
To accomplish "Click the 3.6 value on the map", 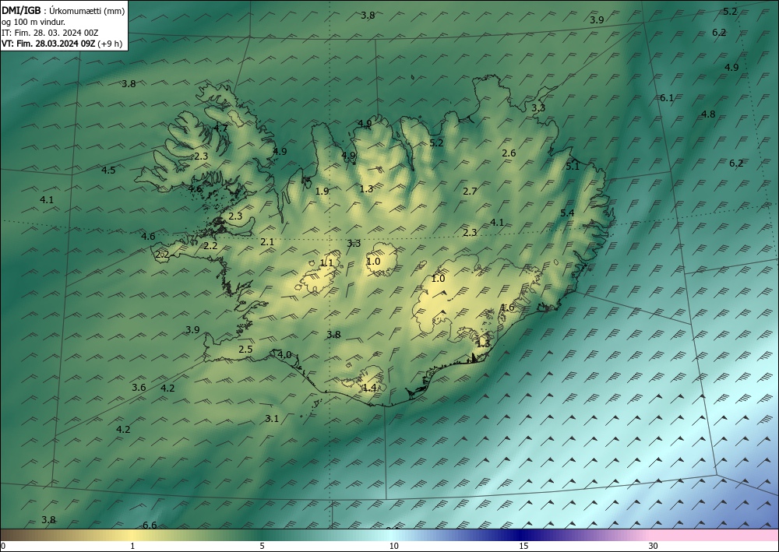I will coord(139,388).
